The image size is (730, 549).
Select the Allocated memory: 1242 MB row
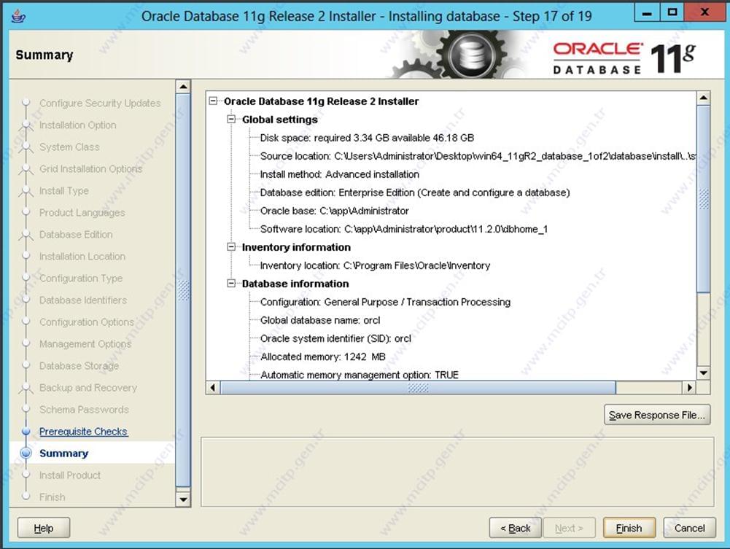(x=322, y=357)
